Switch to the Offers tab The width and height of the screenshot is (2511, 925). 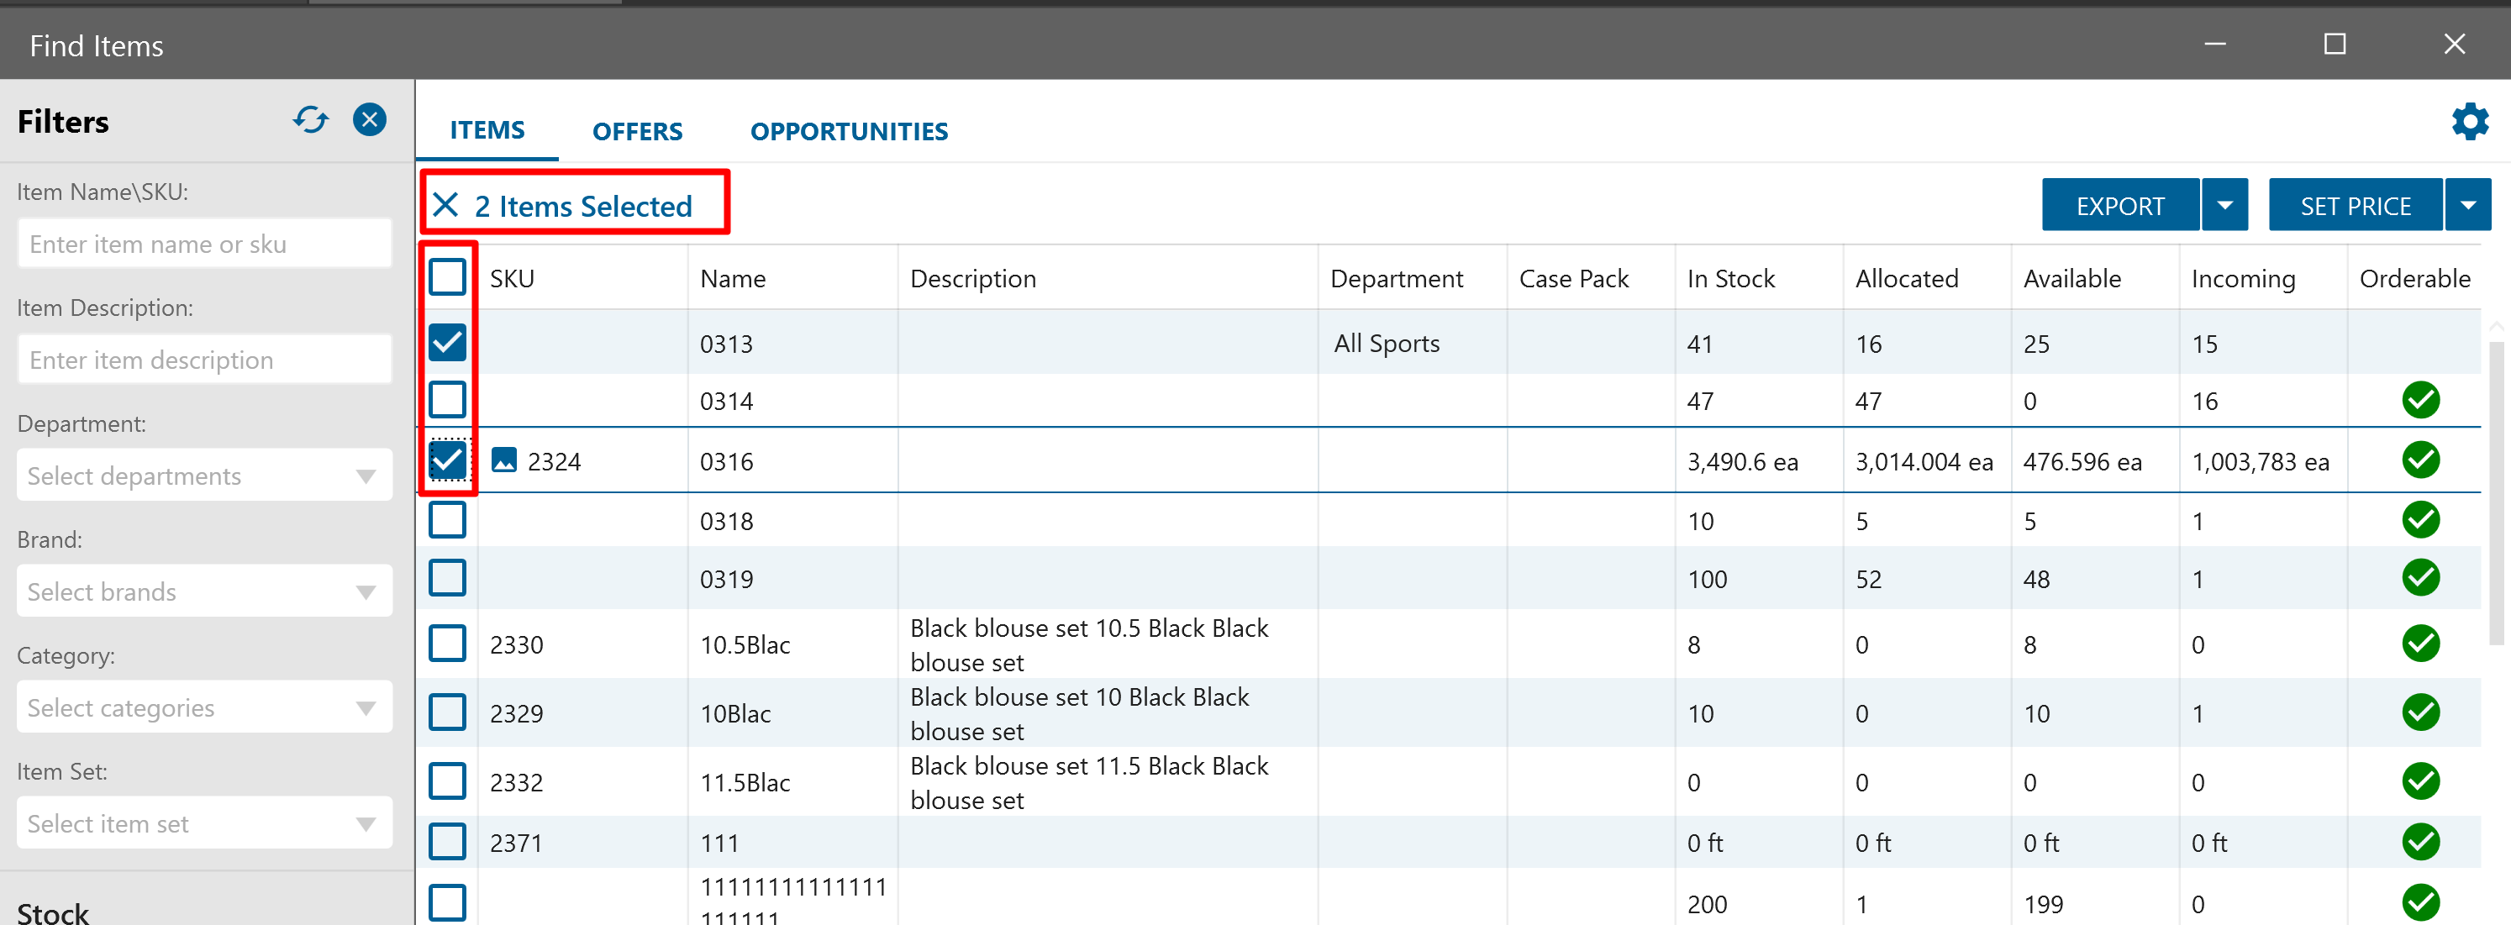(638, 130)
